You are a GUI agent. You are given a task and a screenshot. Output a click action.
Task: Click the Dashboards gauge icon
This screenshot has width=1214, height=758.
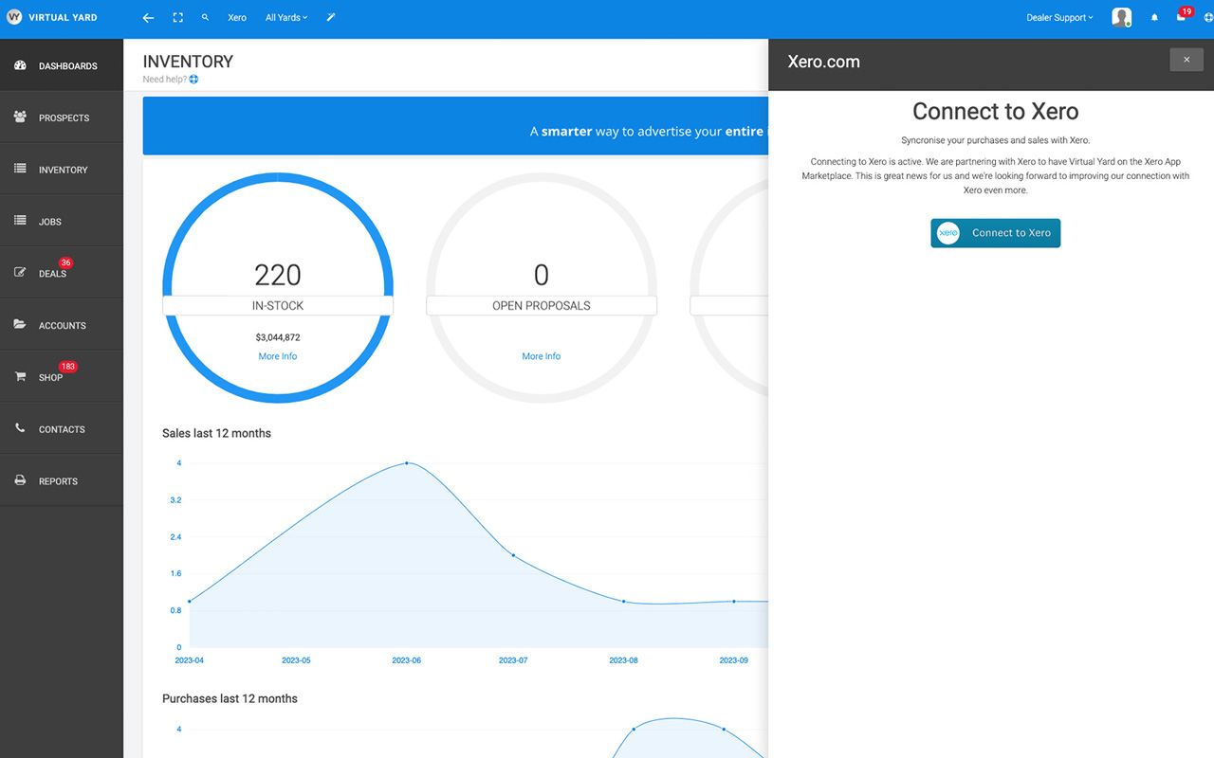point(20,65)
